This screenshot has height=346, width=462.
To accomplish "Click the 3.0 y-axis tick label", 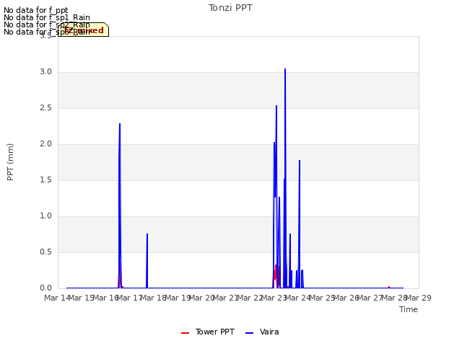I will tap(45, 72).
